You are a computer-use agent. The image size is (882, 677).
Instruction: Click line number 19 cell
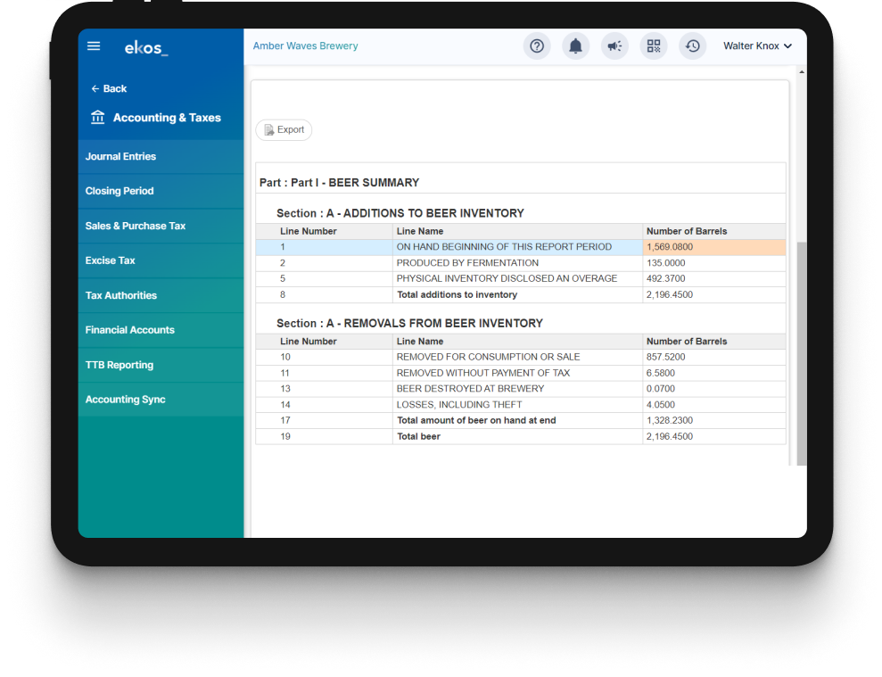point(324,437)
